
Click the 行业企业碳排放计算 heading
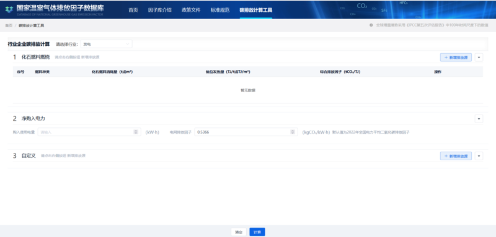click(x=29, y=44)
